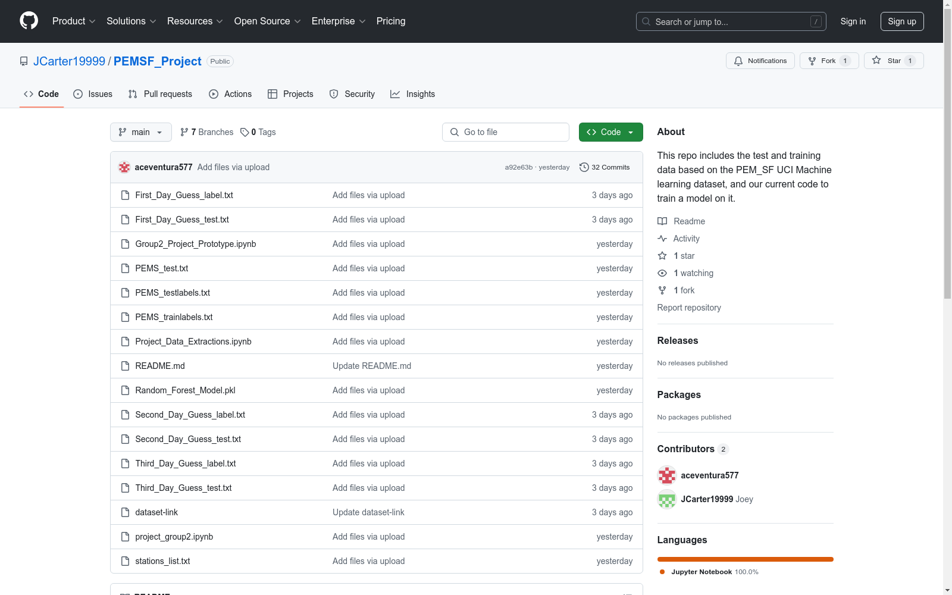This screenshot has width=952, height=595.
Task: Click the Search or jump to field
Action: pyautogui.click(x=731, y=21)
